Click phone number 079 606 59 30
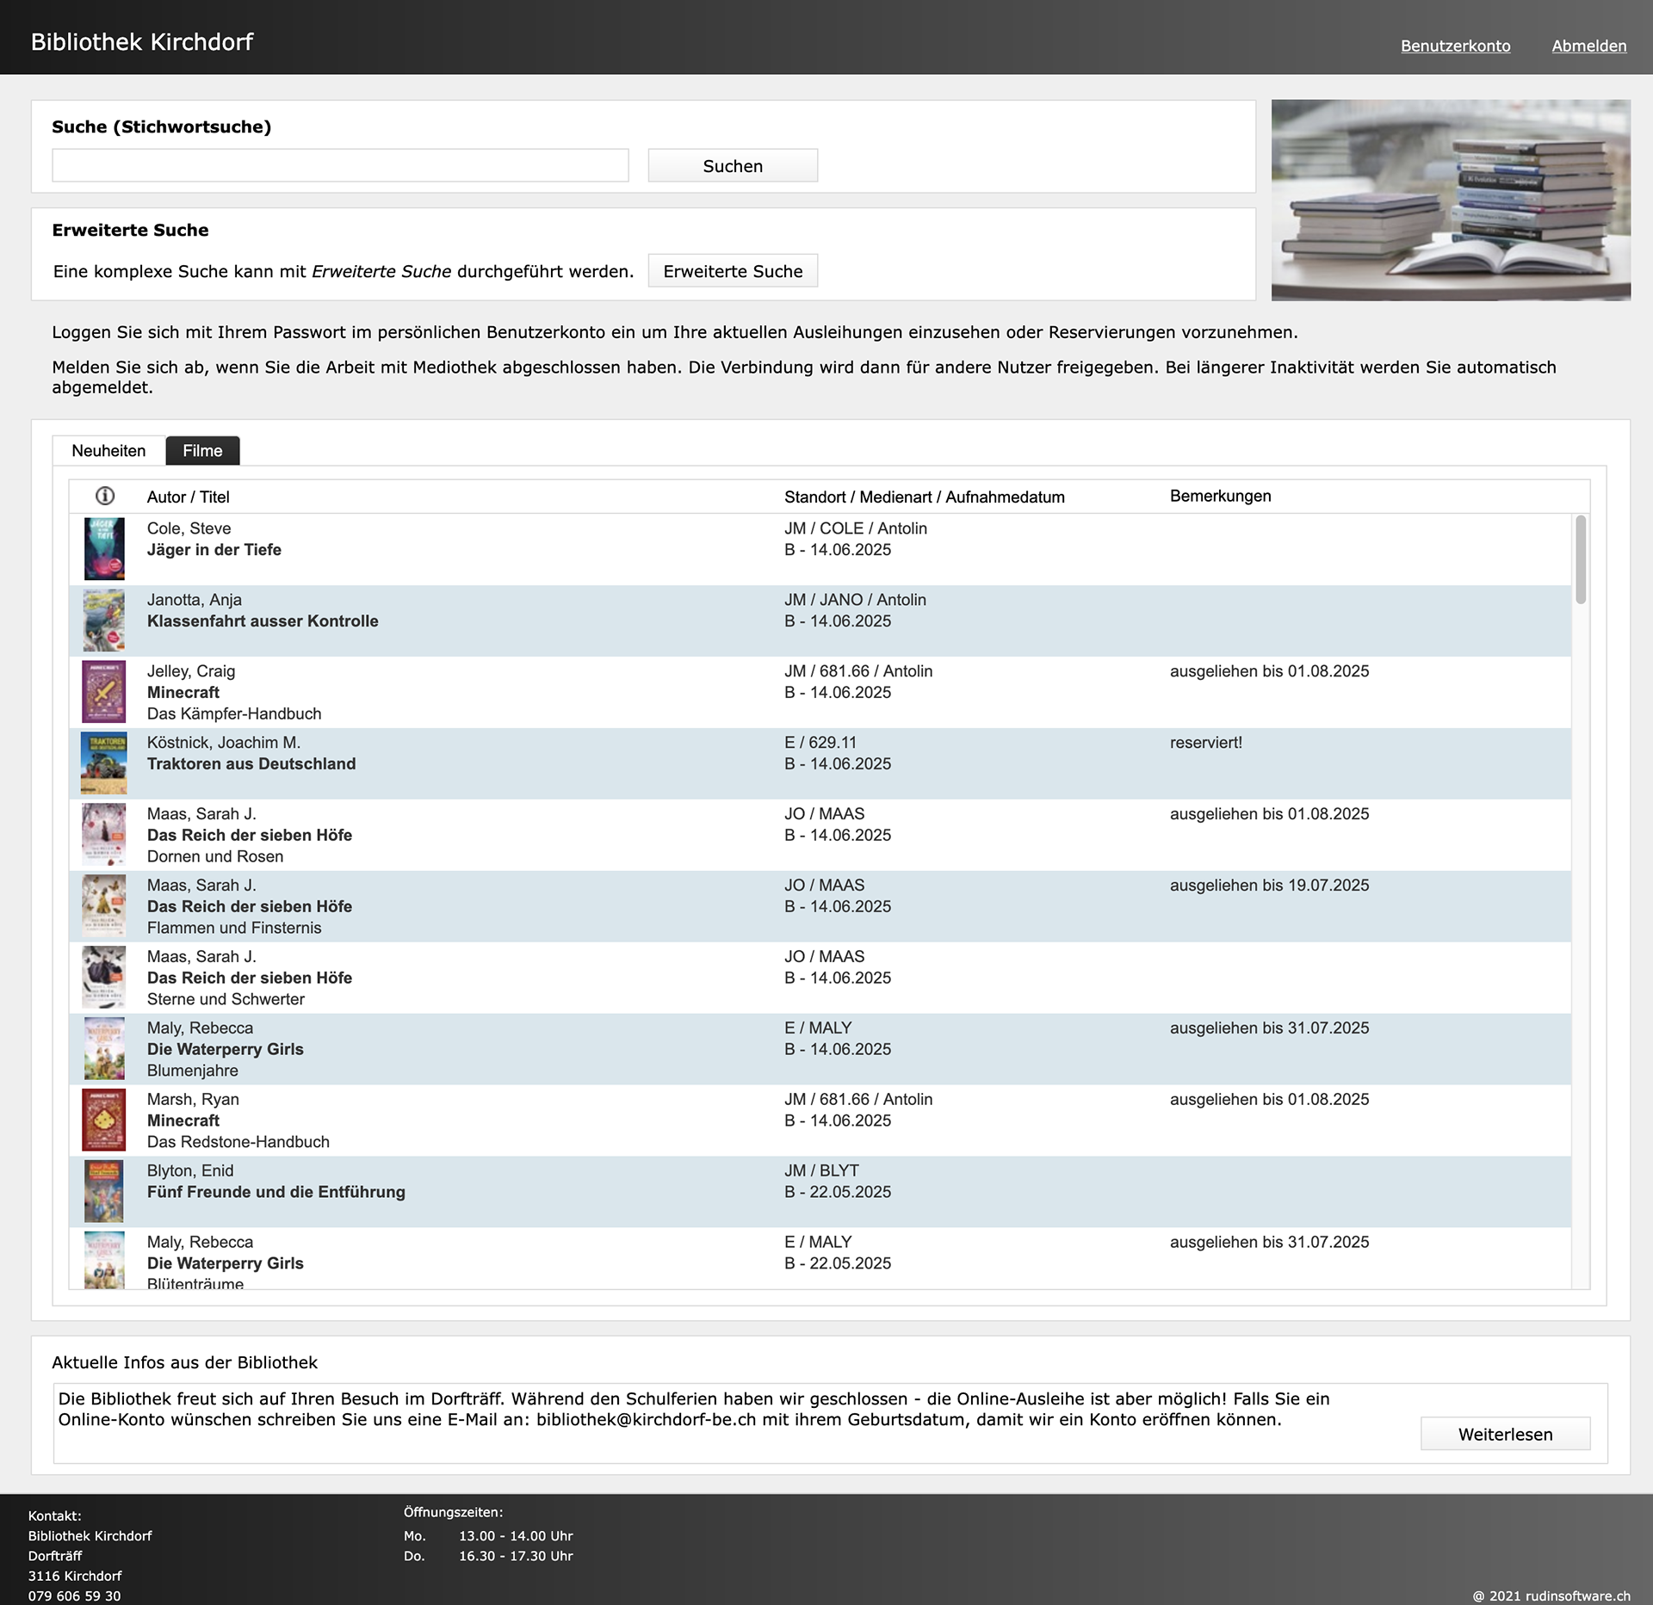Image resolution: width=1653 pixels, height=1605 pixels. click(74, 1596)
